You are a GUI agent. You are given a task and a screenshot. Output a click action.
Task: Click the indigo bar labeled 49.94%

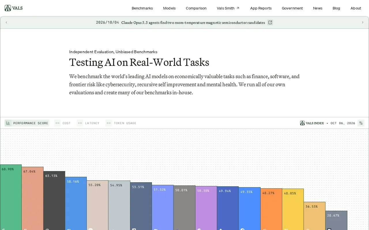coord(228,208)
